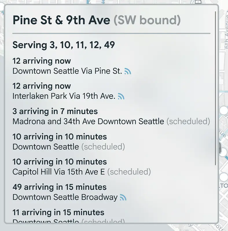Image resolution: width=228 pixels, height=231 pixels.
Task: Click realtime signal icon after Downtown Seattle Broadway
Action: (123, 198)
